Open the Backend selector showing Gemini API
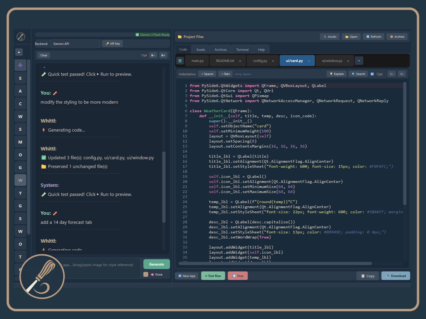Screen dimensions: 426x319 click(x=75, y=43)
